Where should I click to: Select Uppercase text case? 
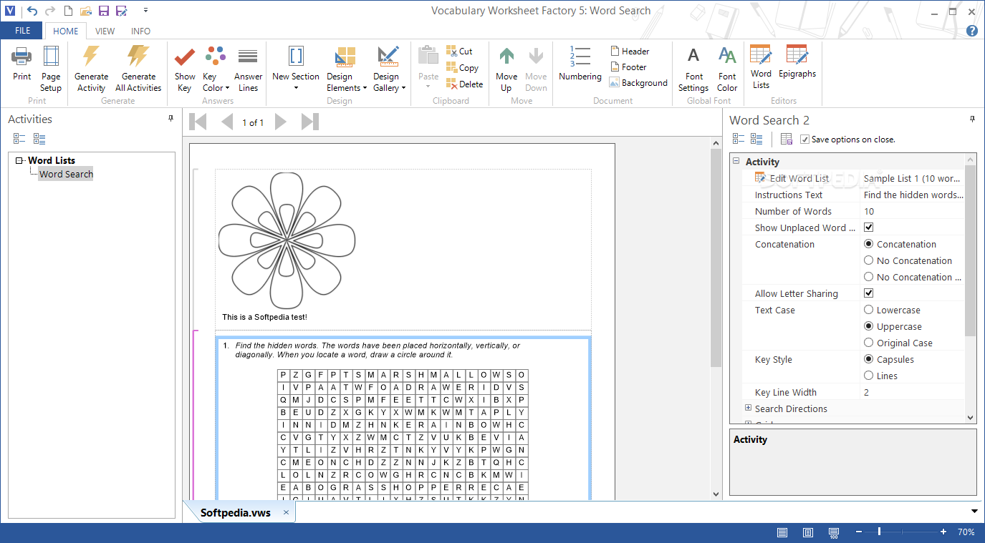coord(869,326)
